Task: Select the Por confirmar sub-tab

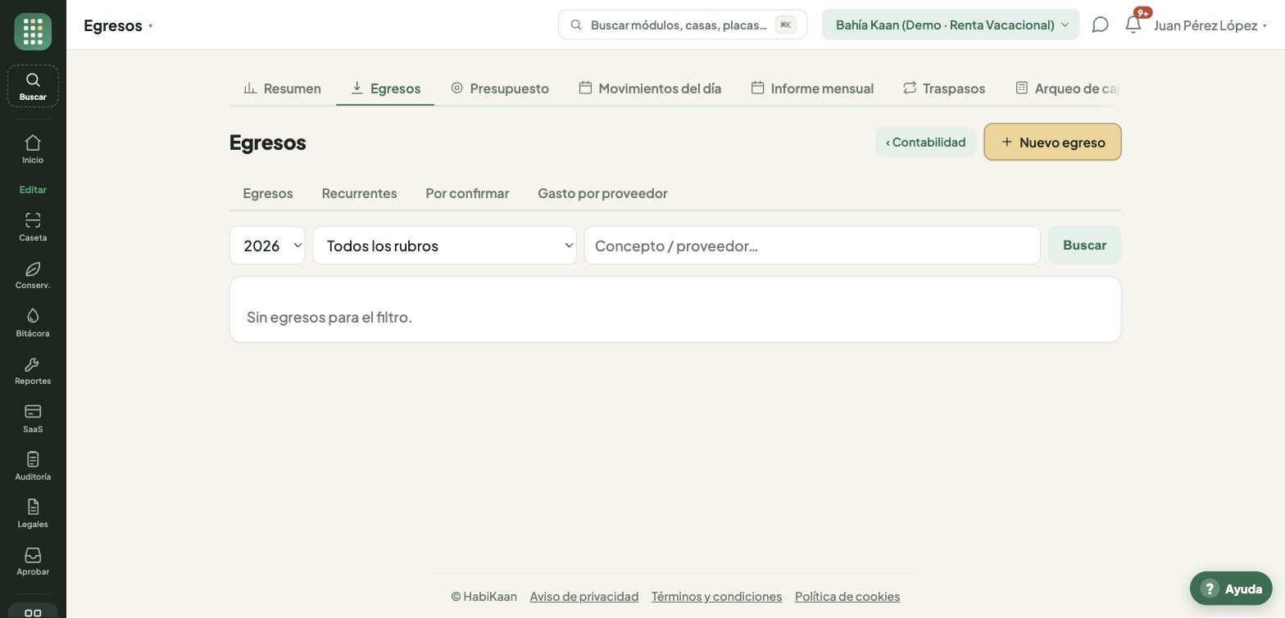Action: [x=467, y=193]
